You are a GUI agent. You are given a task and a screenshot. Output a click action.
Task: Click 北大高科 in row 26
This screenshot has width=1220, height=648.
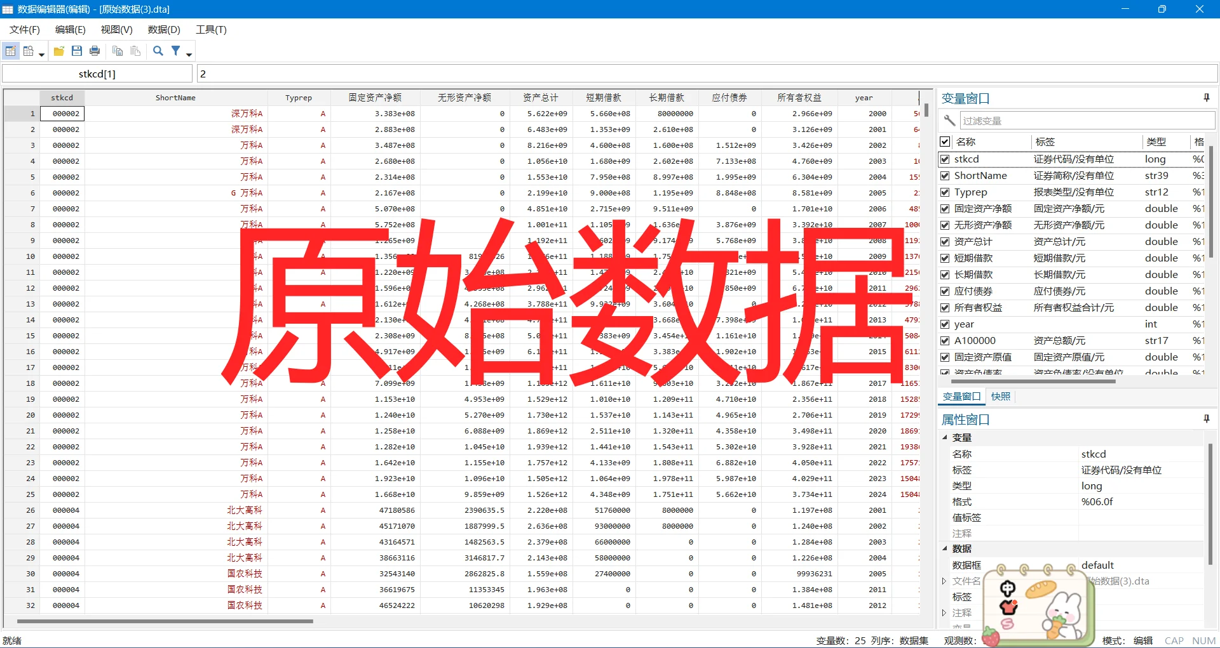[245, 510]
